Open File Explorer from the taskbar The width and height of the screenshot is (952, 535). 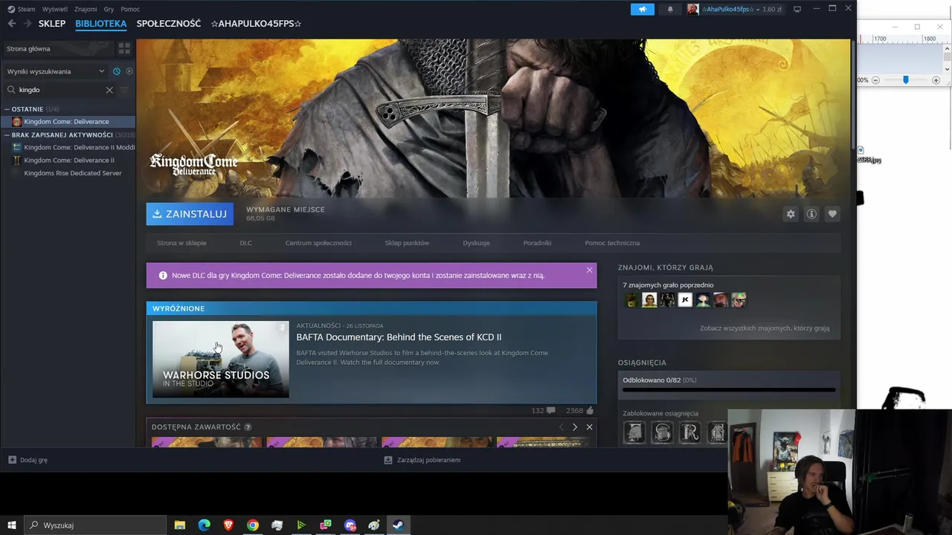[180, 525]
